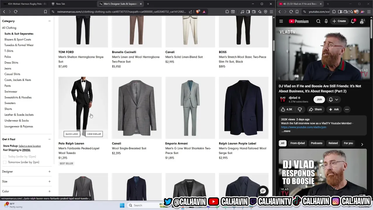Open site settings icon beside neimanmarcus.com address
Image resolution: width=373 pixels, height=210 pixels.
pyautogui.click(x=53, y=12)
